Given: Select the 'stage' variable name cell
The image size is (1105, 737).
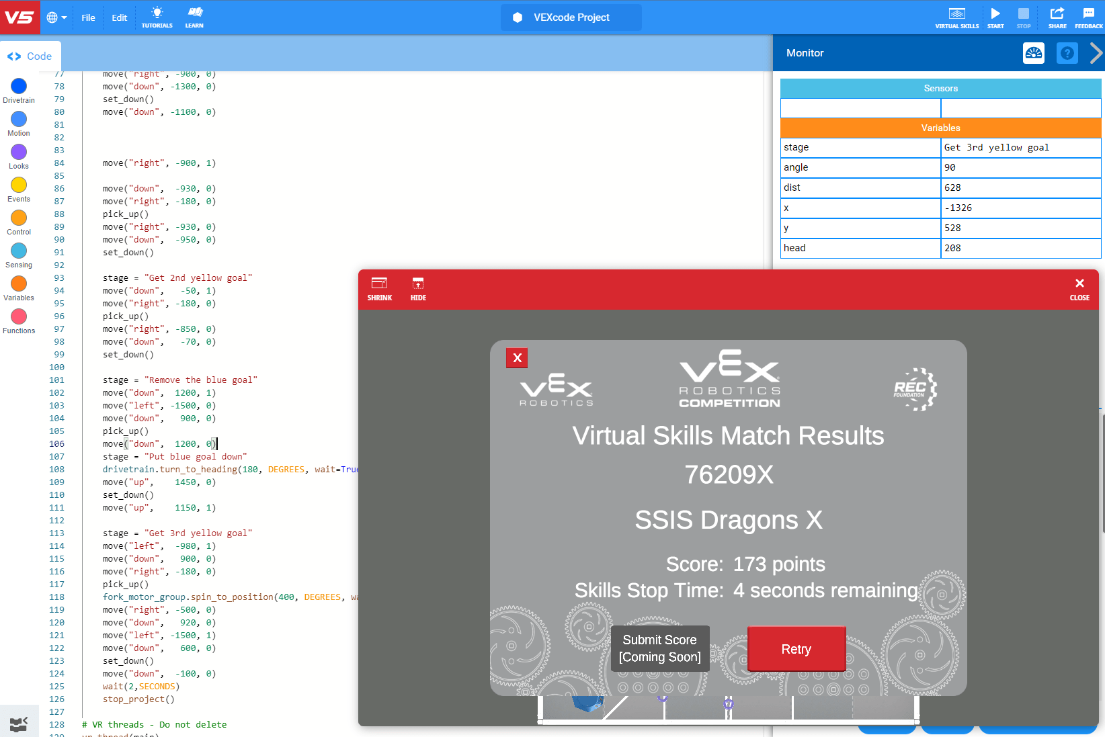Looking at the screenshot, I should 860,147.
